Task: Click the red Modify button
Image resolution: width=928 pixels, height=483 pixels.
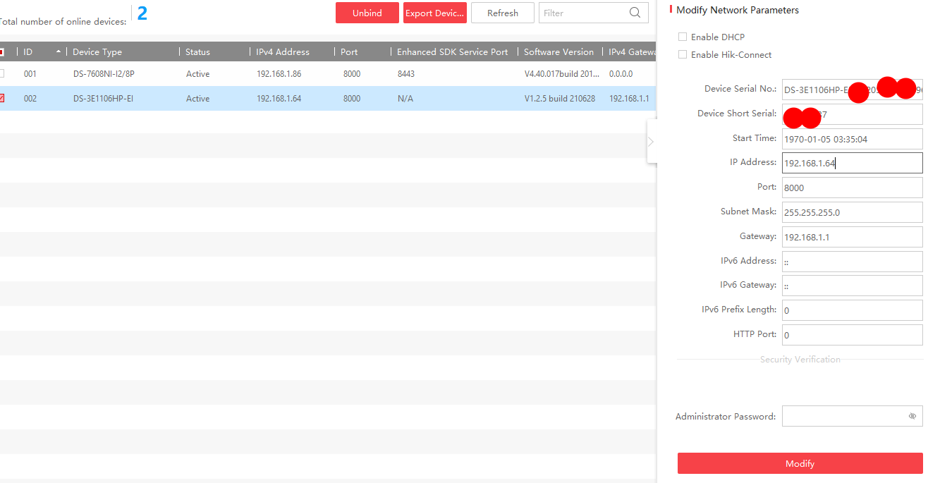Action: click(x=800, y=463)
